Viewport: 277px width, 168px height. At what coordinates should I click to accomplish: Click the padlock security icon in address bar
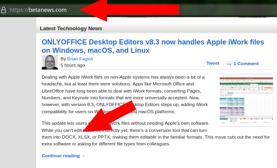pyautogui.click(x=4, y=10)
